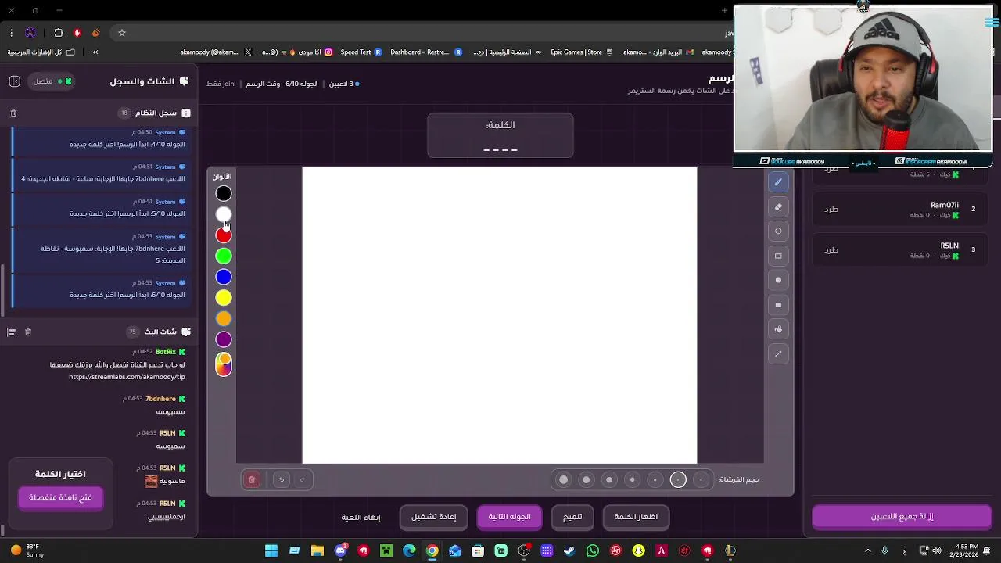Open the akamoody X (Twitter) bookmark
Screen dimensions: 1001x563
pyautogui.click(x=216, y=52)
